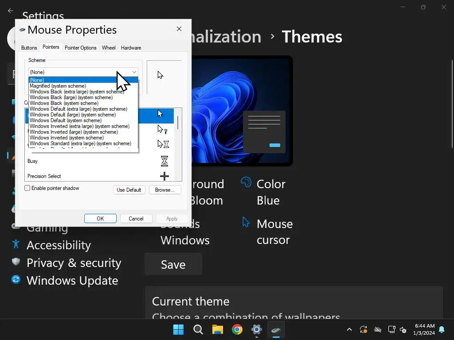Screen dimensions: 454x340
Task: Open the Pointer Options tab
Action: point(81,48)
